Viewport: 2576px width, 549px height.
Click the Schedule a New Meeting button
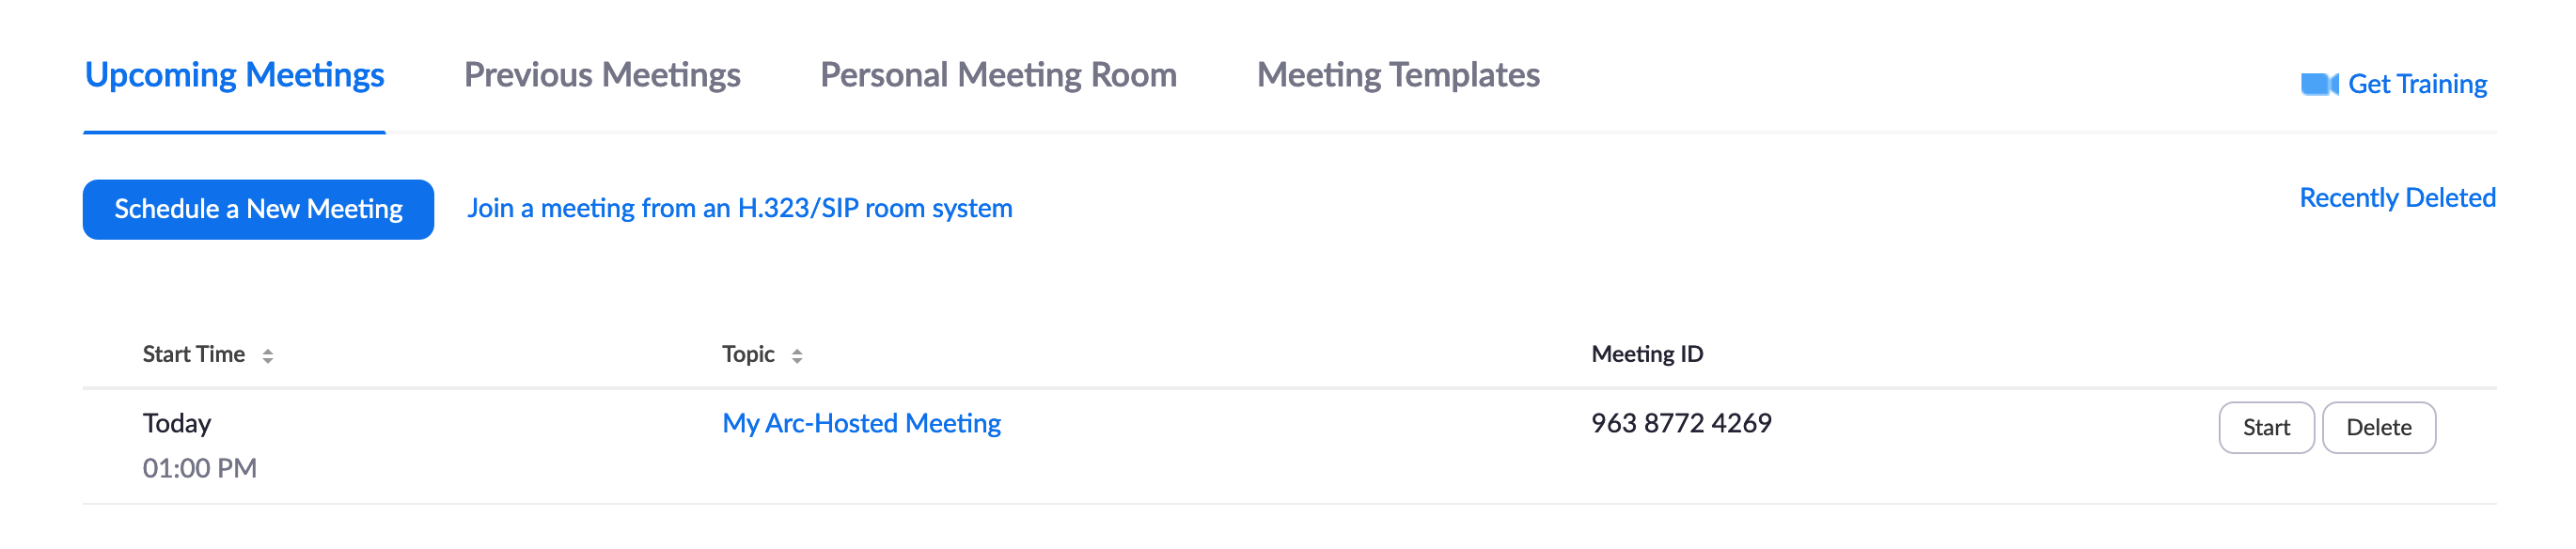click(x=258, y=209)
